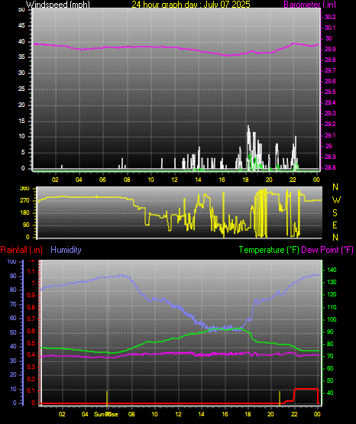This screenshot has height=424, width=356.
Task: Click the E compass direction label
Action: (x=335, y=225)
